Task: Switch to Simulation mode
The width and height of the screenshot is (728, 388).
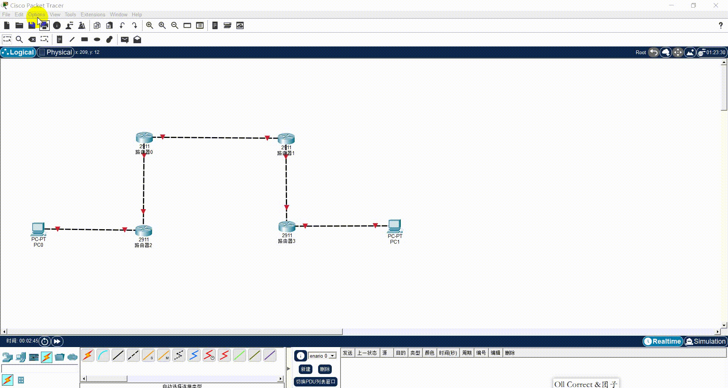Action: pos(706,341)
